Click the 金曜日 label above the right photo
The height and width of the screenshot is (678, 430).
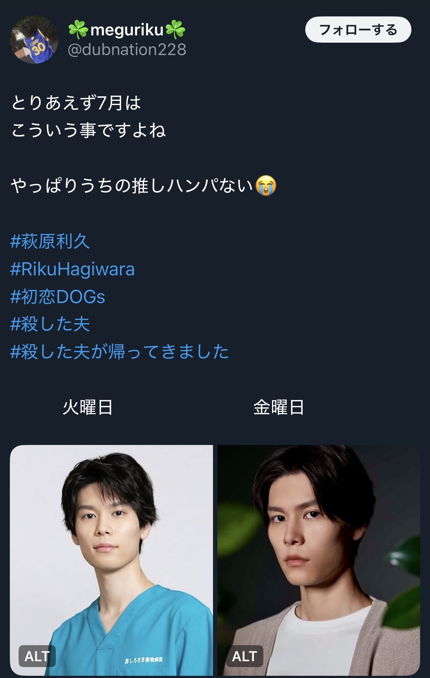pos(279,407)
